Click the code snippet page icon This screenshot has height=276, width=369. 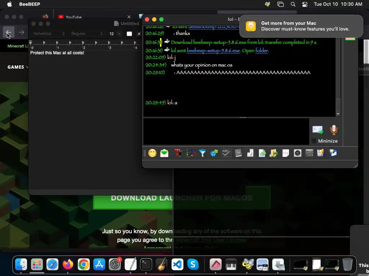[286, 153]
